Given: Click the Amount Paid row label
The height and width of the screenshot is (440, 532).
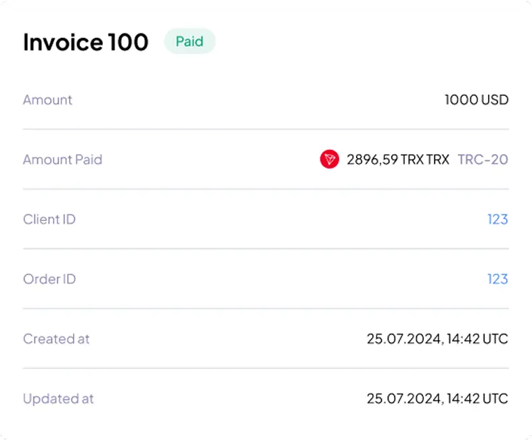Looking at the screenshot, I should [63, 160].
